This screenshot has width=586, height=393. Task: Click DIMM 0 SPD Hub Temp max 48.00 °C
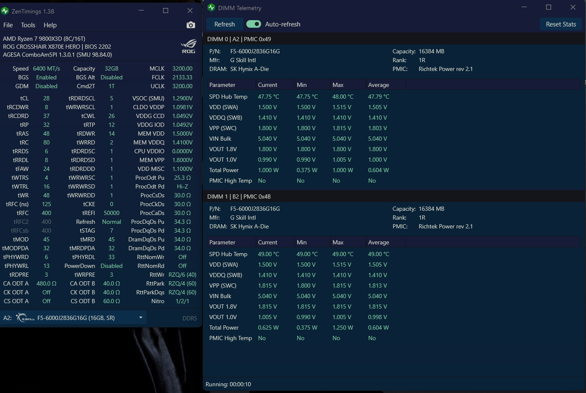pyautogui.click(x=343, y=97)
